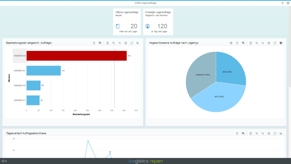Click the data point labeled 37

tap(110, 154)
